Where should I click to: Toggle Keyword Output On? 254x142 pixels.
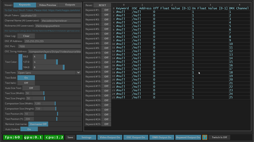pyautogui.click(x=188, y=137)
